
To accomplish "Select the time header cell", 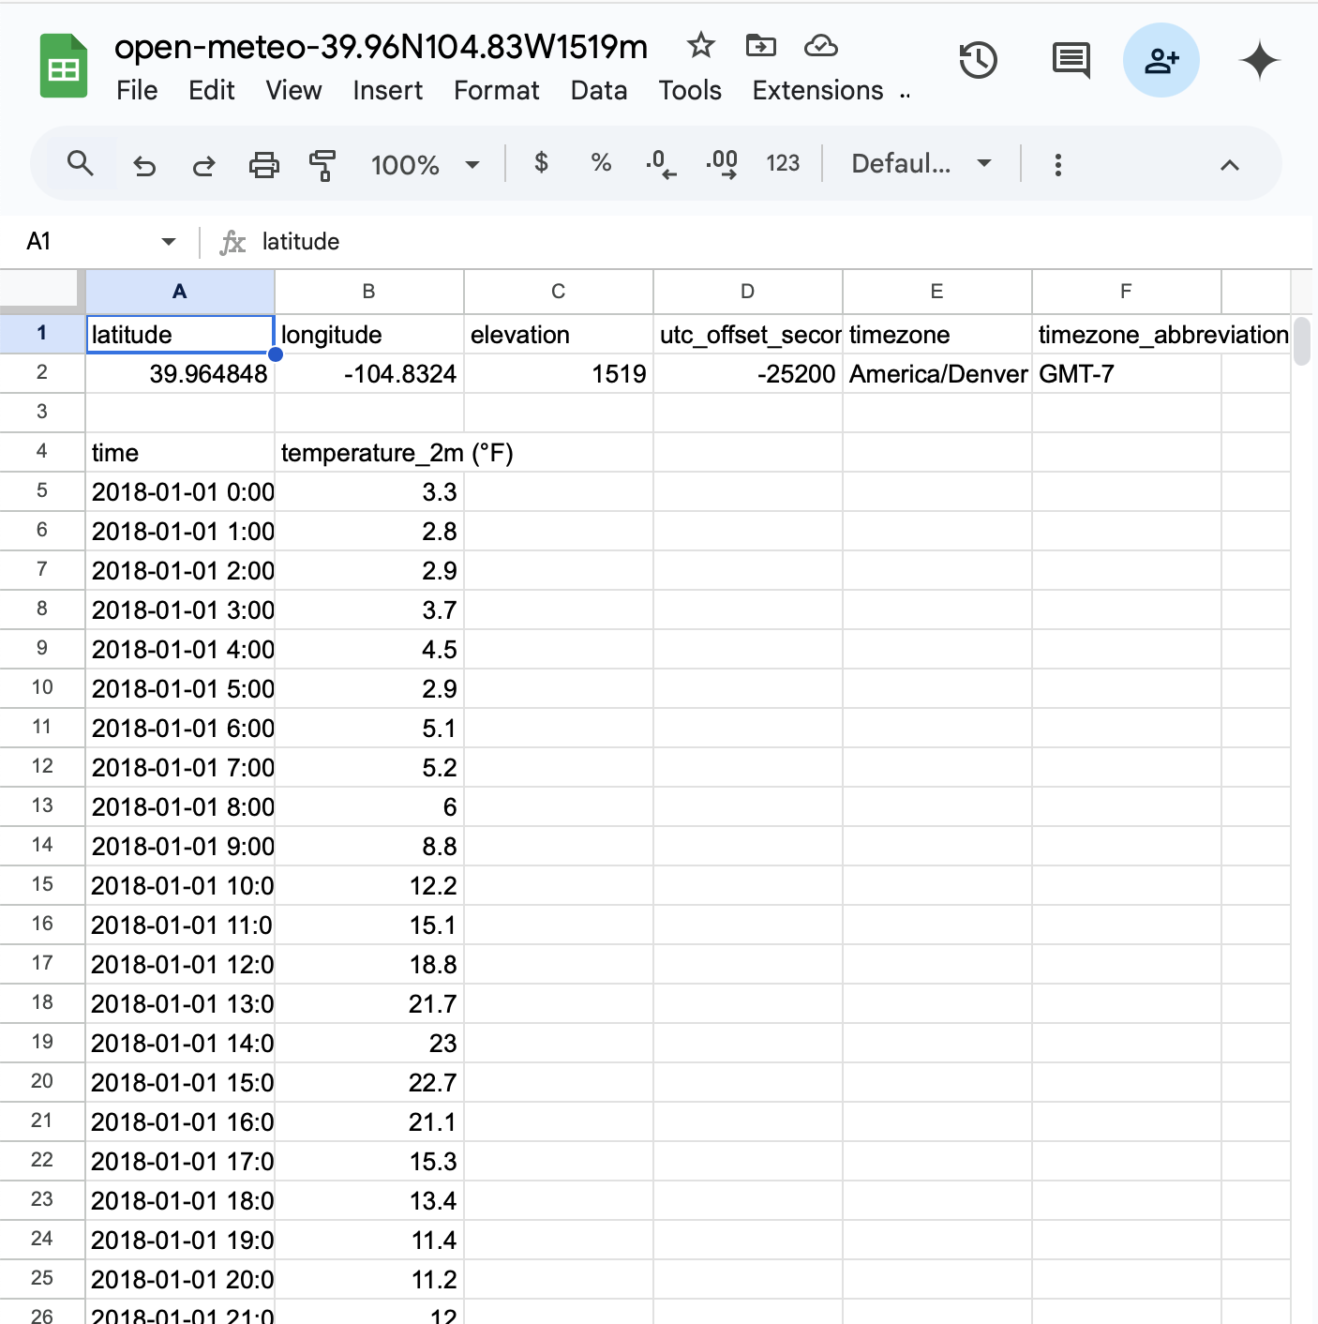I will point(180,452).
